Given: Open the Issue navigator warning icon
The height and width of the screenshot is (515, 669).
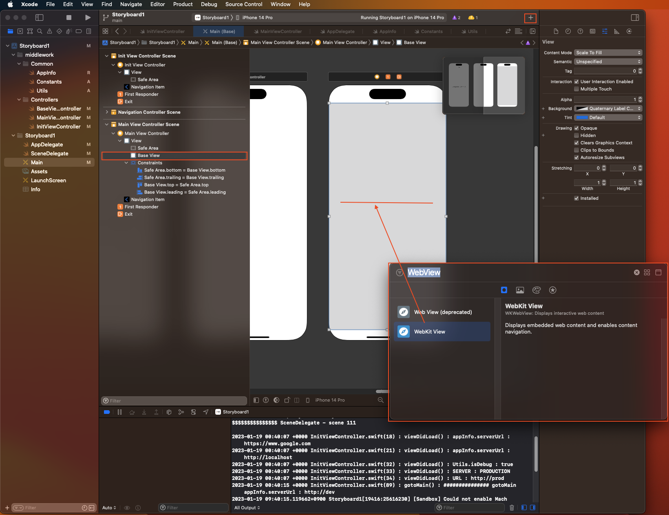Looking at the screenshot, I should pos(49,31).
